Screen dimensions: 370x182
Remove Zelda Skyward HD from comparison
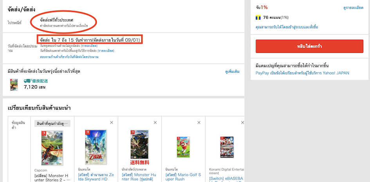(112, 123)
